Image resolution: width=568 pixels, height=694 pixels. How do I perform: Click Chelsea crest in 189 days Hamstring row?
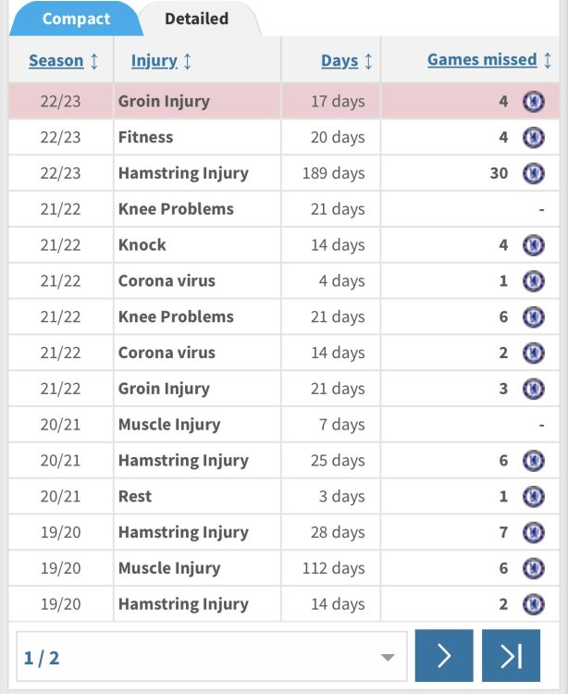pyautogui.click(x=533, y=173)
